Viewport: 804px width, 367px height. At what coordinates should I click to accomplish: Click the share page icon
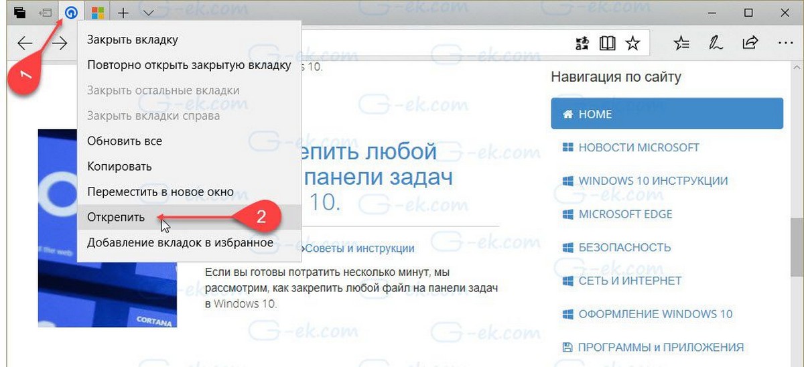750,44
